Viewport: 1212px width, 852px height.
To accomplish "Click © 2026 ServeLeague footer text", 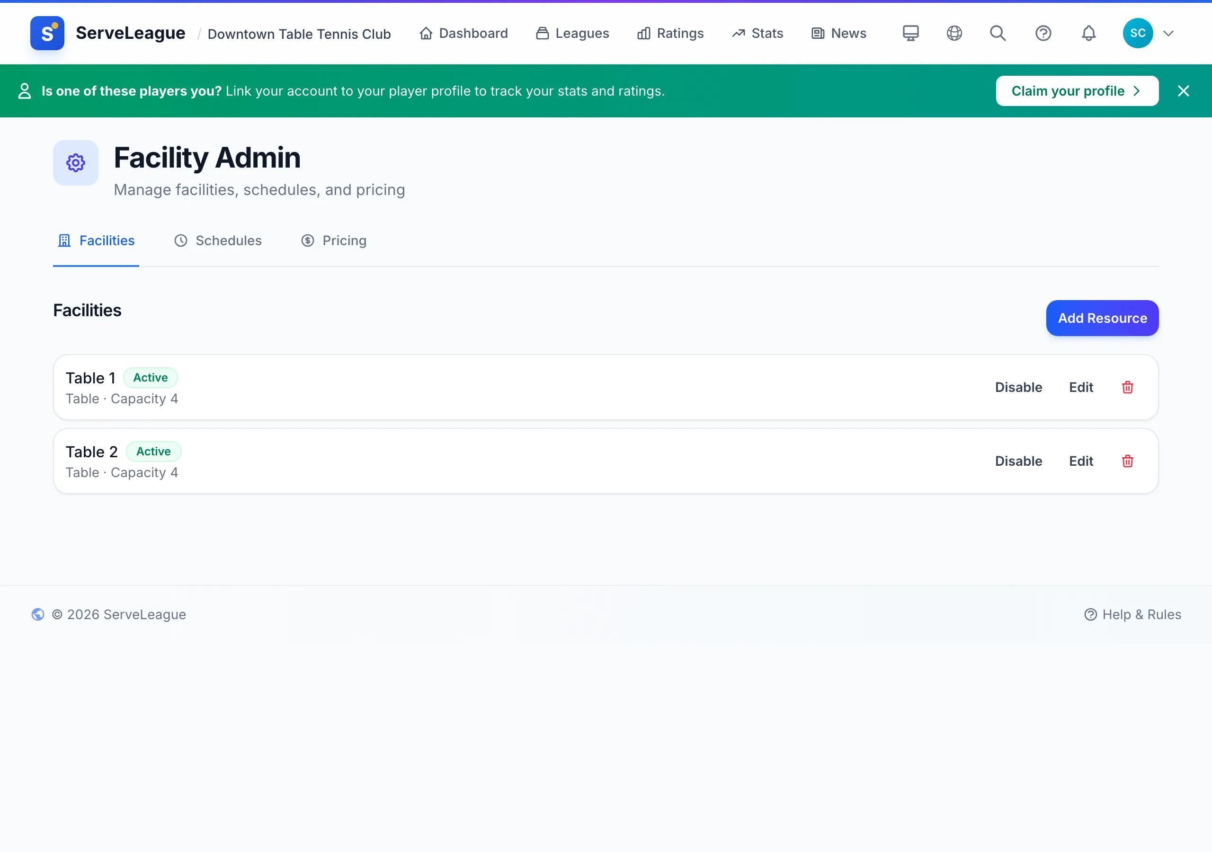I will (x=119, y=614).
